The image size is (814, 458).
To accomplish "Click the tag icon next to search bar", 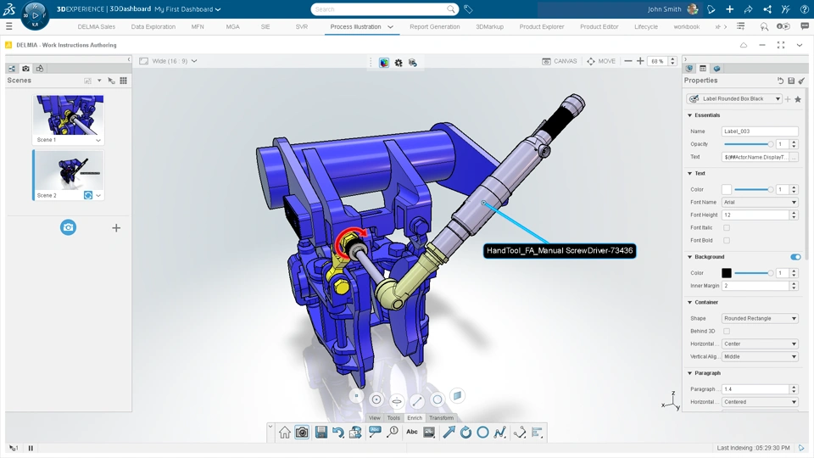I will coord(468,9).
